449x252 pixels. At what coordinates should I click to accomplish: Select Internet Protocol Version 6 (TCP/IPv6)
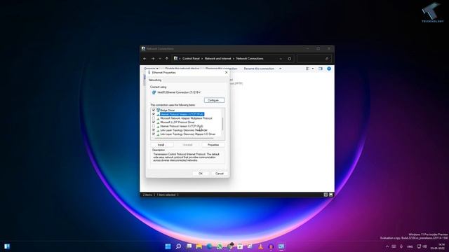[182, 126]
